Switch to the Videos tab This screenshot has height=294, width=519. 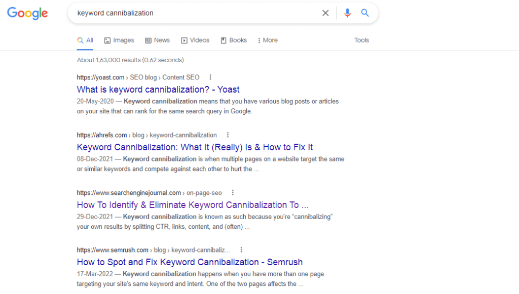(x=195, y=40)
